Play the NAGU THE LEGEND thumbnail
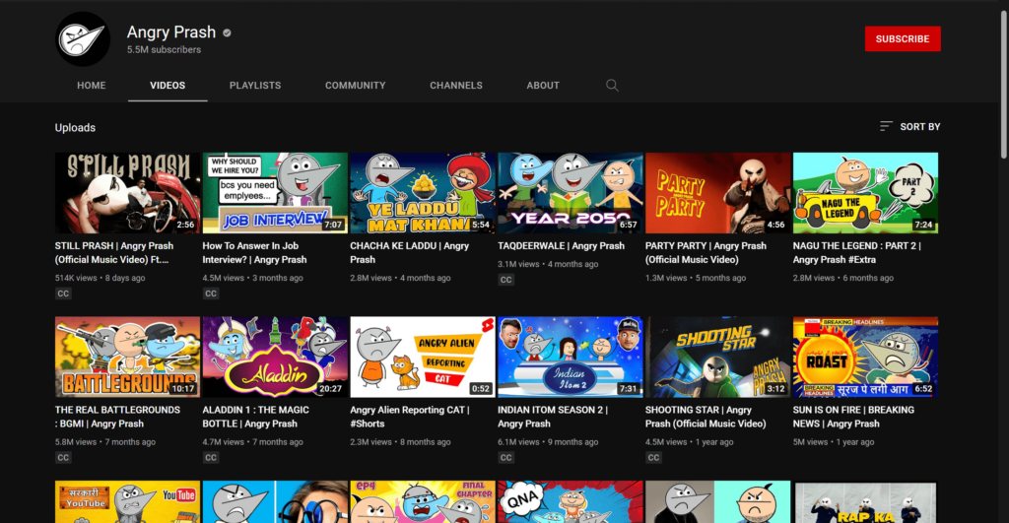Screen dimensions: 1009x523 865,193
